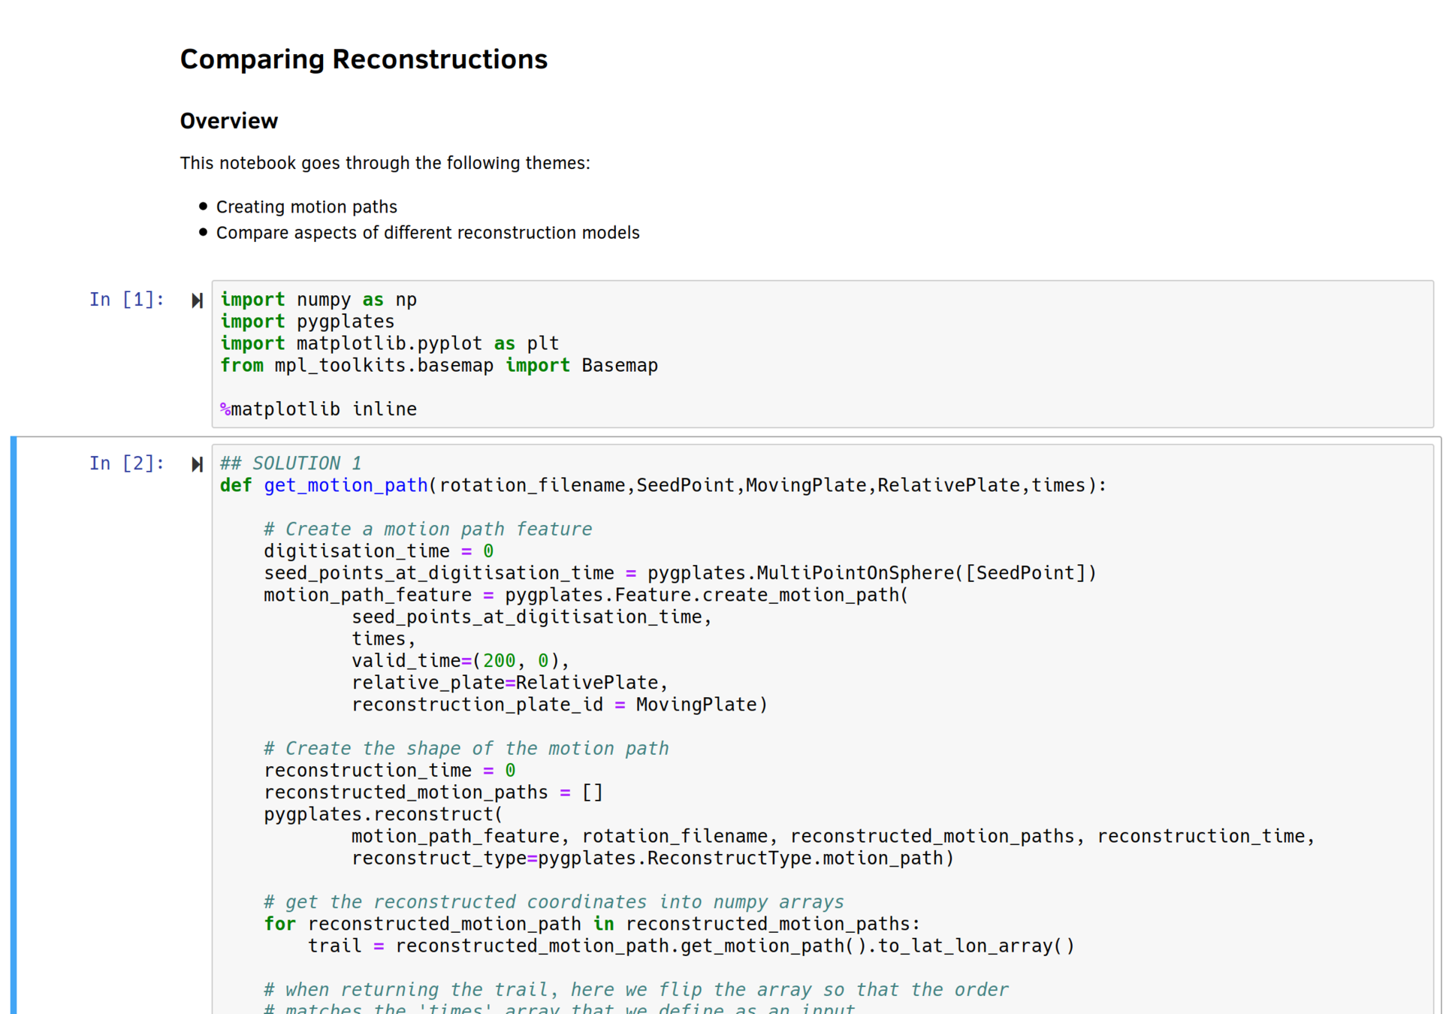This screenshot has height=1014, width=1455.
Task: Place cursor on 'import pygplates' line
Action: (x=307, y=321)
